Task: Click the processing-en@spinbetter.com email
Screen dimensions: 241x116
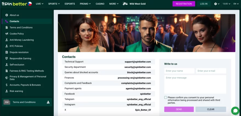Action: point(134,78)
